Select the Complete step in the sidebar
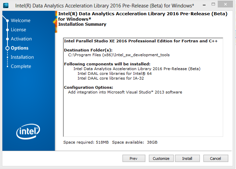This screenshot has width=236, height=169. click(21, 66)
